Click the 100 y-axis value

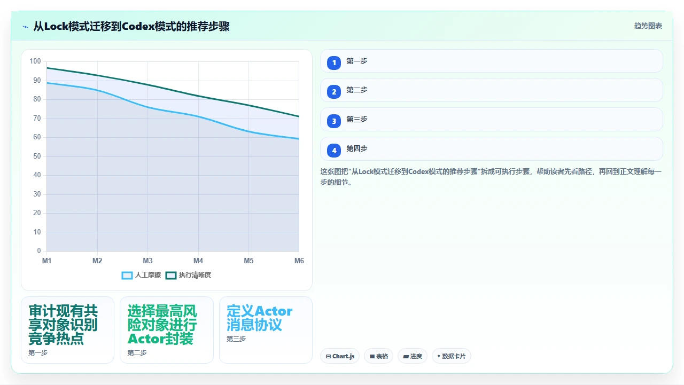click(35, 61)
